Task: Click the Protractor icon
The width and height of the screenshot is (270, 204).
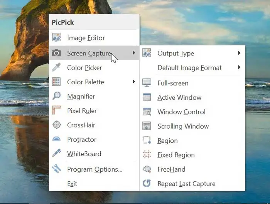Action: click(x=56, y=139)
